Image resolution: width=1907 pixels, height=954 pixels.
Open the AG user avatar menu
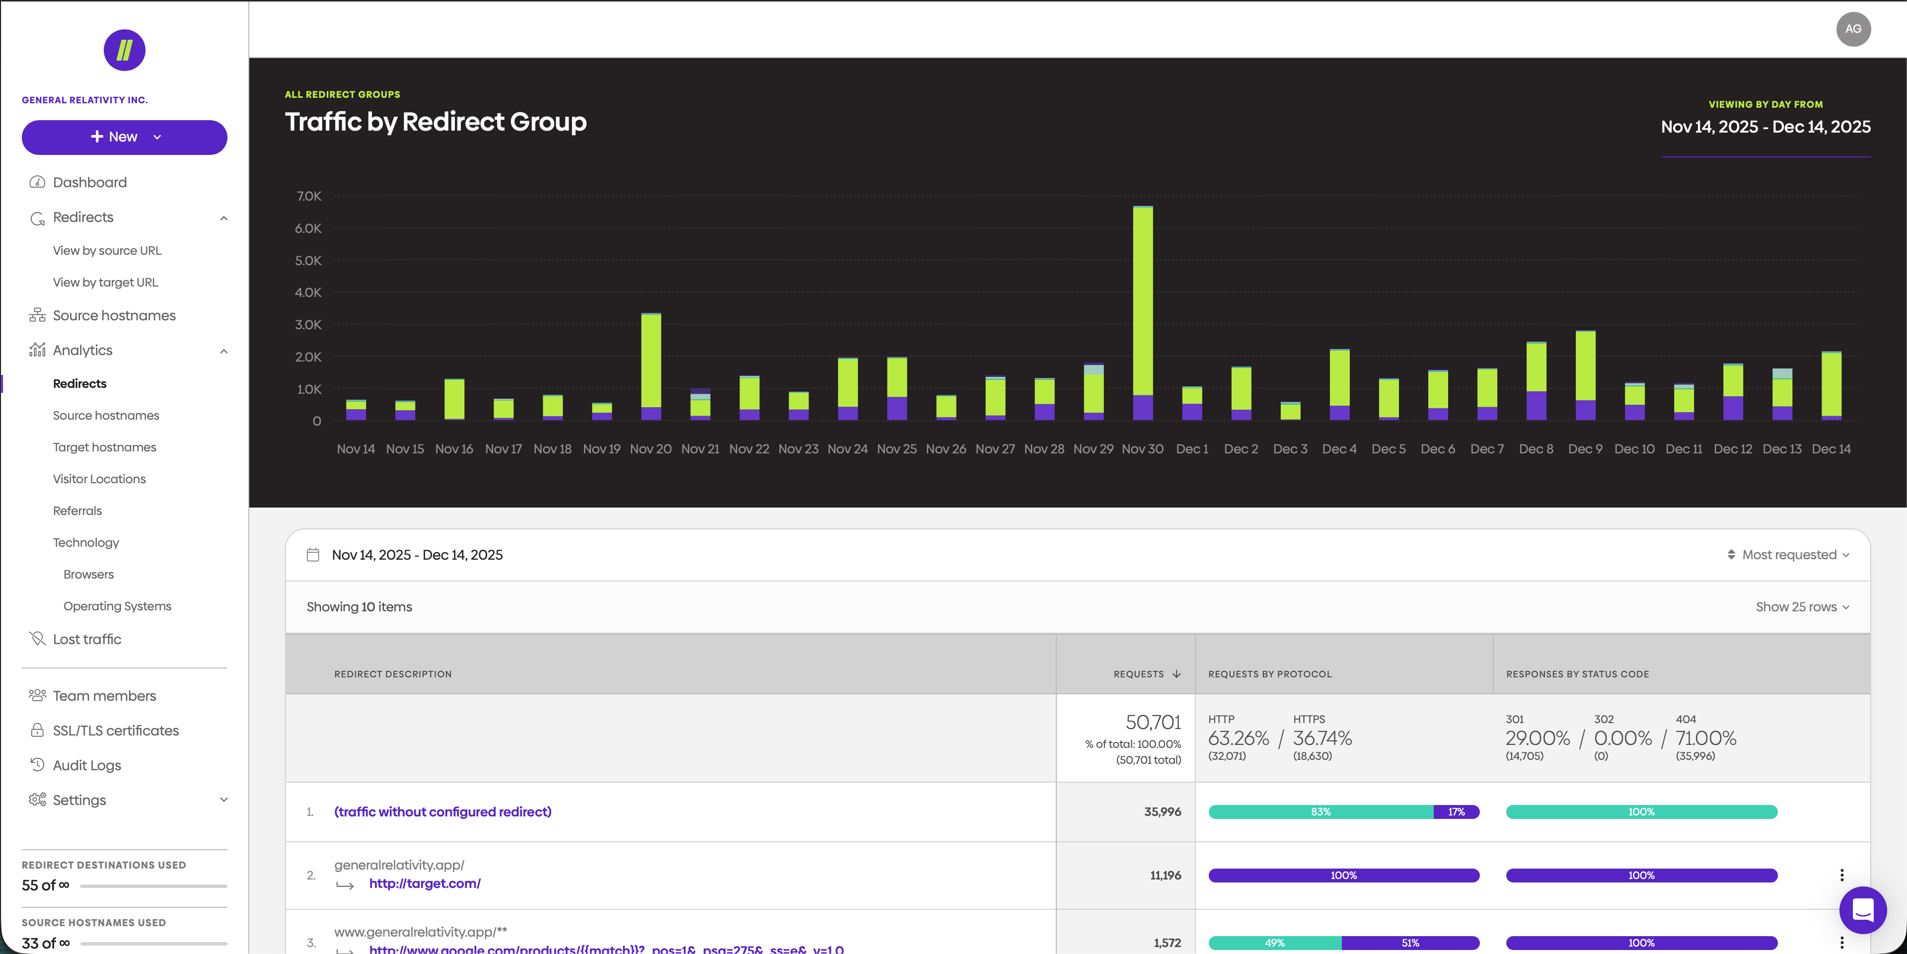[x=1853, y=29]
